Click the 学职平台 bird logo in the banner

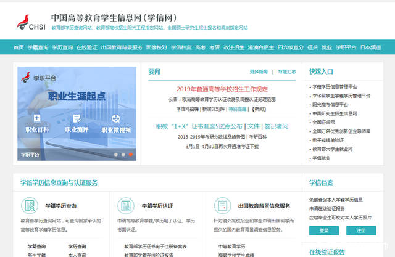pos(25,78)
